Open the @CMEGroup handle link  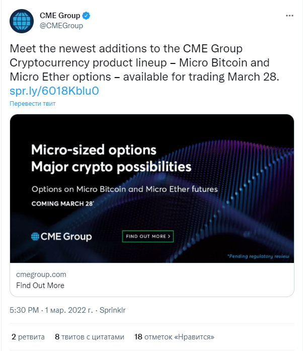click(x=61, y=26)
